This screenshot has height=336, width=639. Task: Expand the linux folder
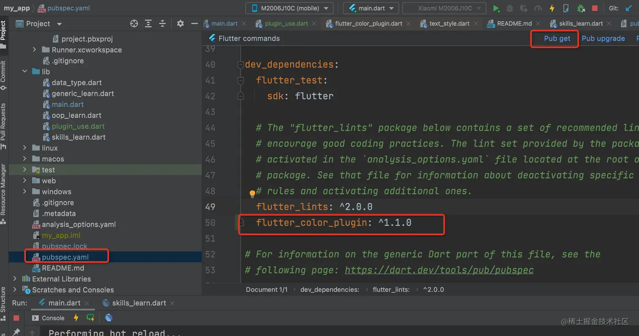(x=25, y=148)
